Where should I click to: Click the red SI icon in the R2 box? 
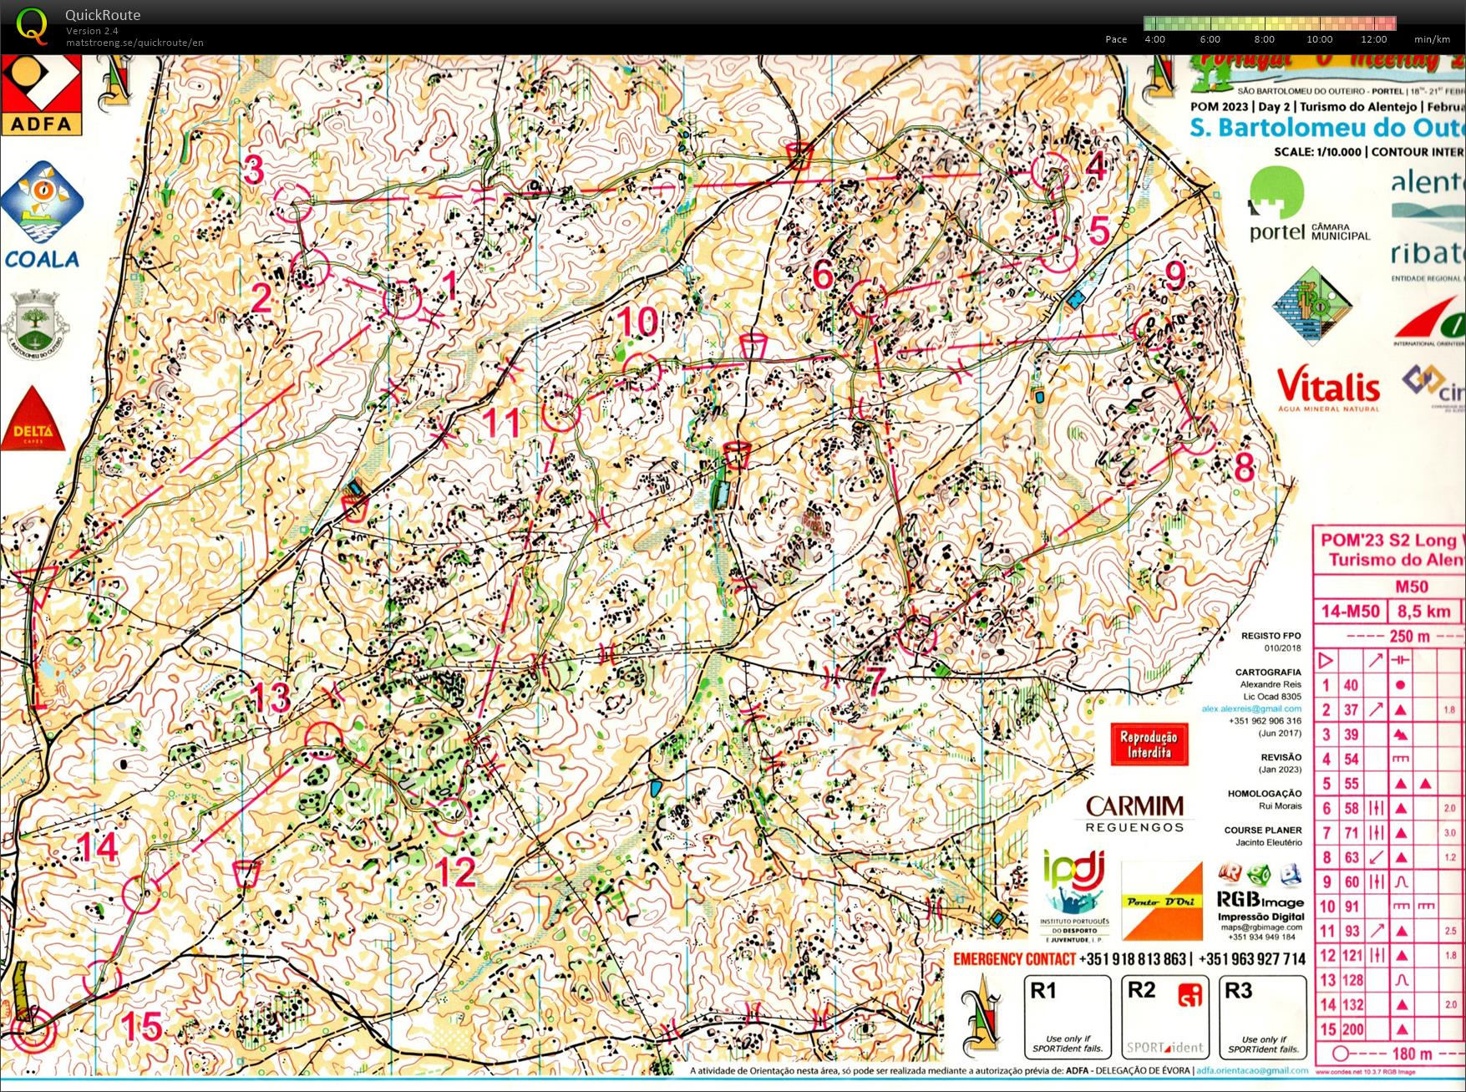[1190, 994]
